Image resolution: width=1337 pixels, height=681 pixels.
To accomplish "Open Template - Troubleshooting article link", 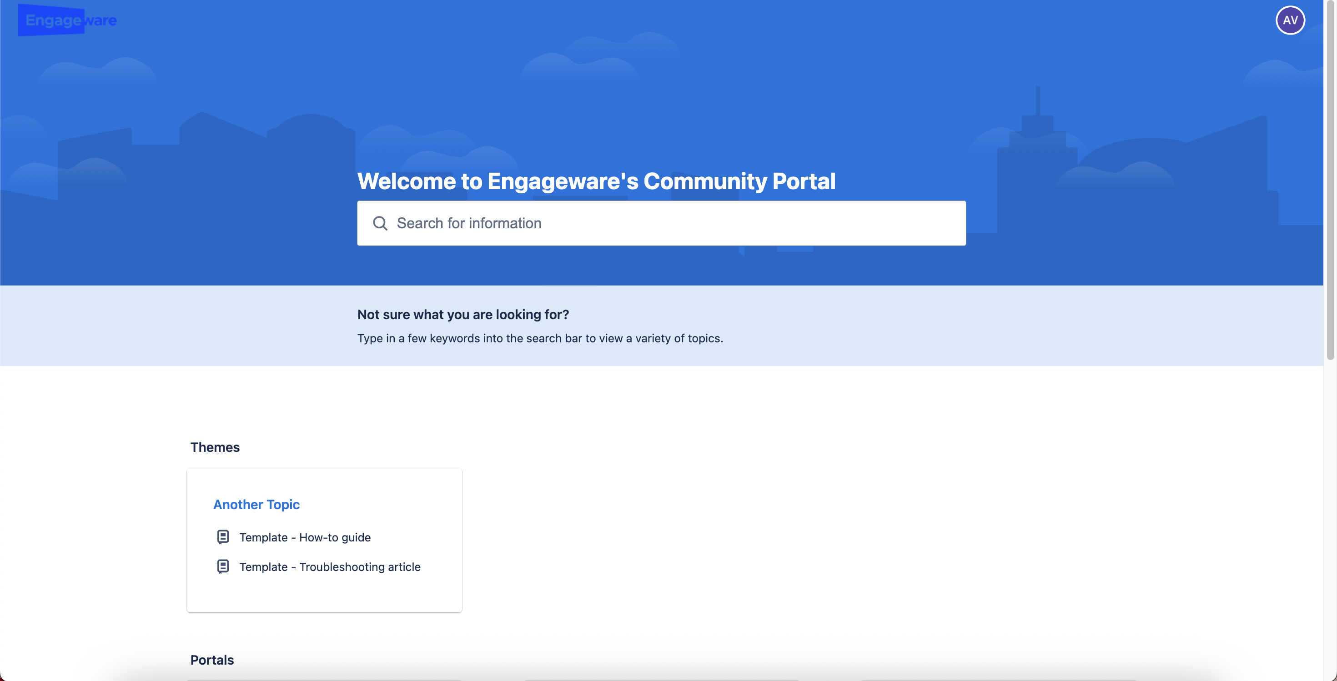I will (330, 567).
